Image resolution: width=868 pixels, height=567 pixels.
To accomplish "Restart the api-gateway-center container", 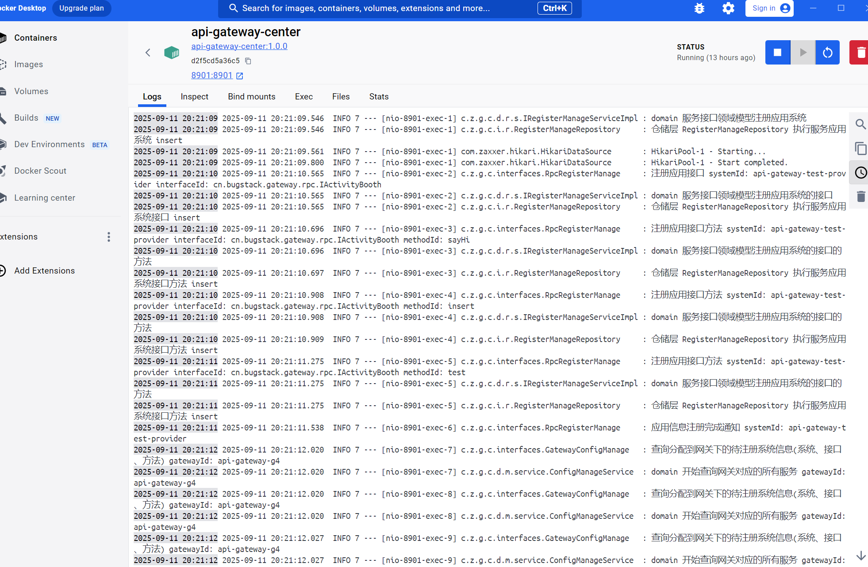I will [x=827, y=53].
